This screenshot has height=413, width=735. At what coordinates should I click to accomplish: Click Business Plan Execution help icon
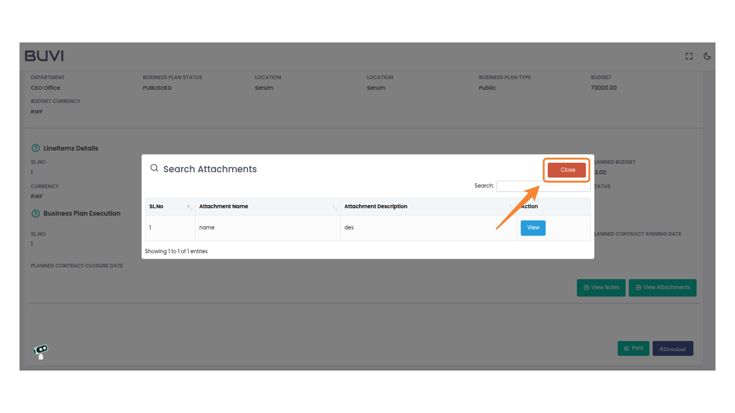(x=36, y=213)
